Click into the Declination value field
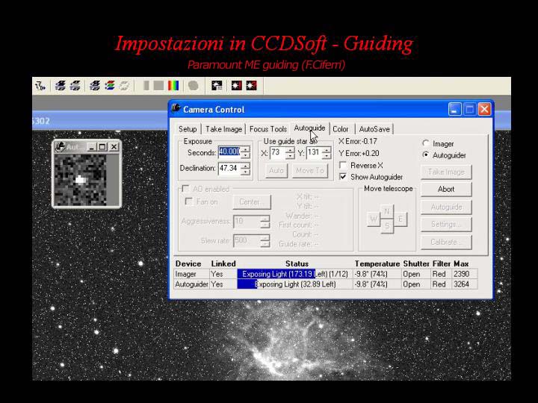Viewport: 538px width, 403px height. 230,168
